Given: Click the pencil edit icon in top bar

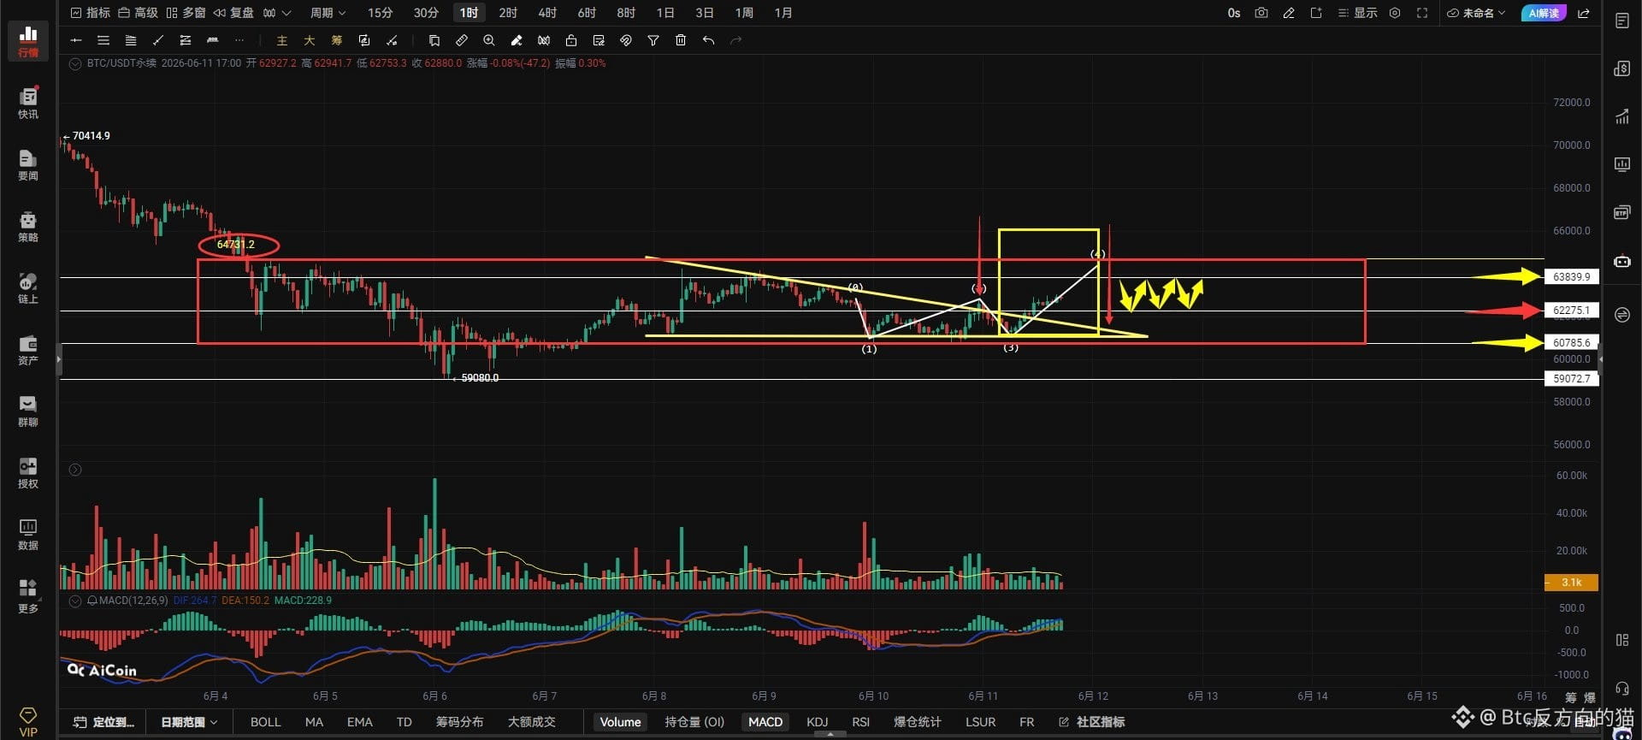Looking at the screenshot, I should click(1289, 13).
